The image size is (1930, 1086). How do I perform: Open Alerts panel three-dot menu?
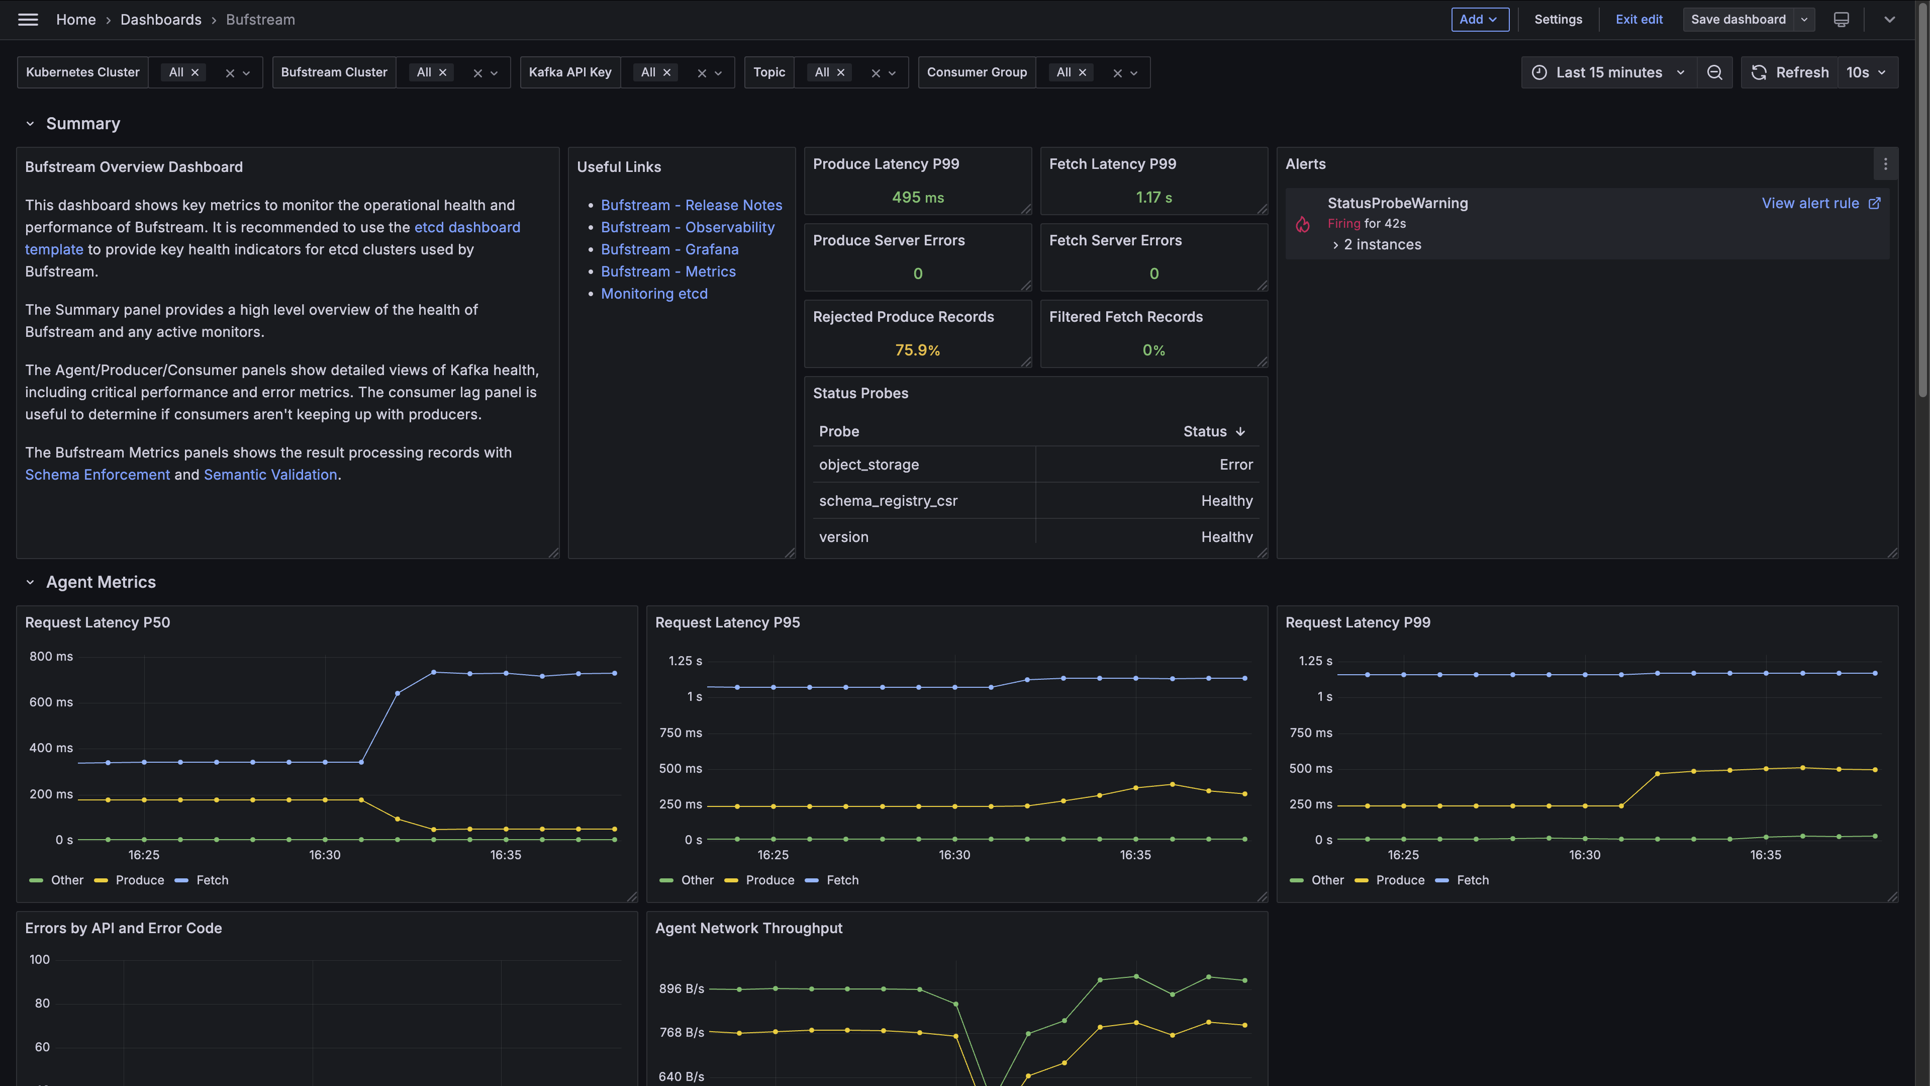click(x=1886, y=164)
